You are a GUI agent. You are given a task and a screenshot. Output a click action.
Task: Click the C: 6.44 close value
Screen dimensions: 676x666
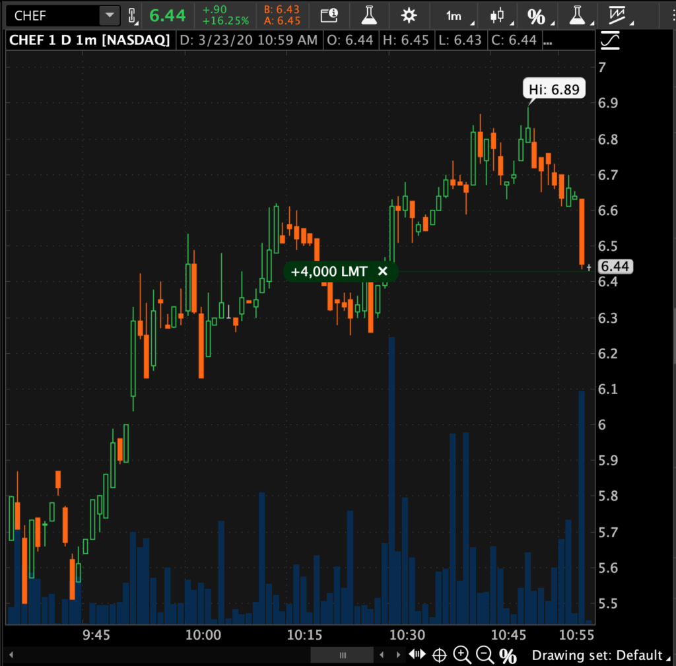tap(514, 40)
